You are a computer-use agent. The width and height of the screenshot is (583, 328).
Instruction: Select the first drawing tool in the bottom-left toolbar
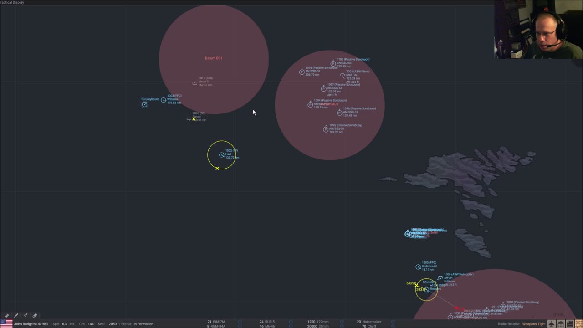click(x=7, y=315)
